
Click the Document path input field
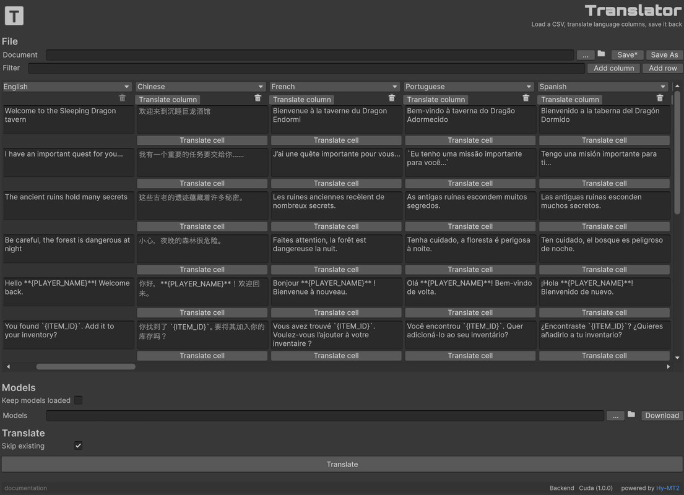tap(310, 55)
